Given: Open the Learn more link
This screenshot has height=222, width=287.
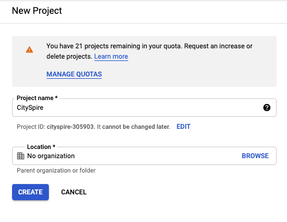Looking at the screenshot, I should point(111,56).
